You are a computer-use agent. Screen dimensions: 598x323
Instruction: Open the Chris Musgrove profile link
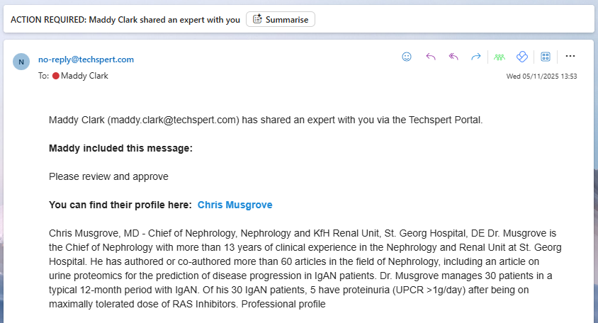coord(235,205)
